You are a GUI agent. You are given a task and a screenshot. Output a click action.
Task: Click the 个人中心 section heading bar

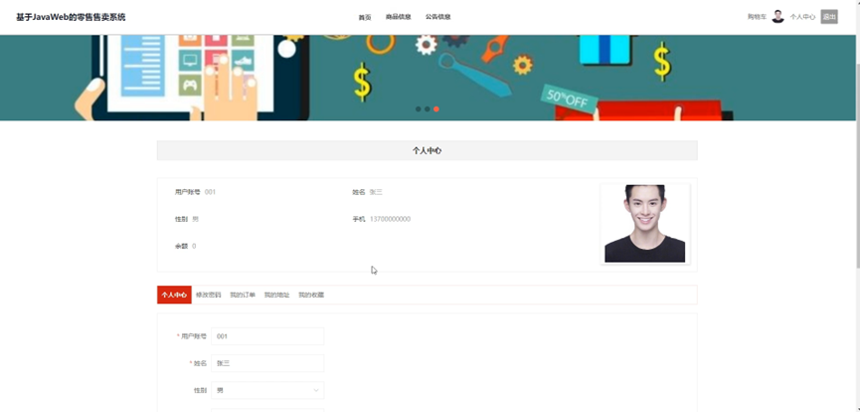428,150
